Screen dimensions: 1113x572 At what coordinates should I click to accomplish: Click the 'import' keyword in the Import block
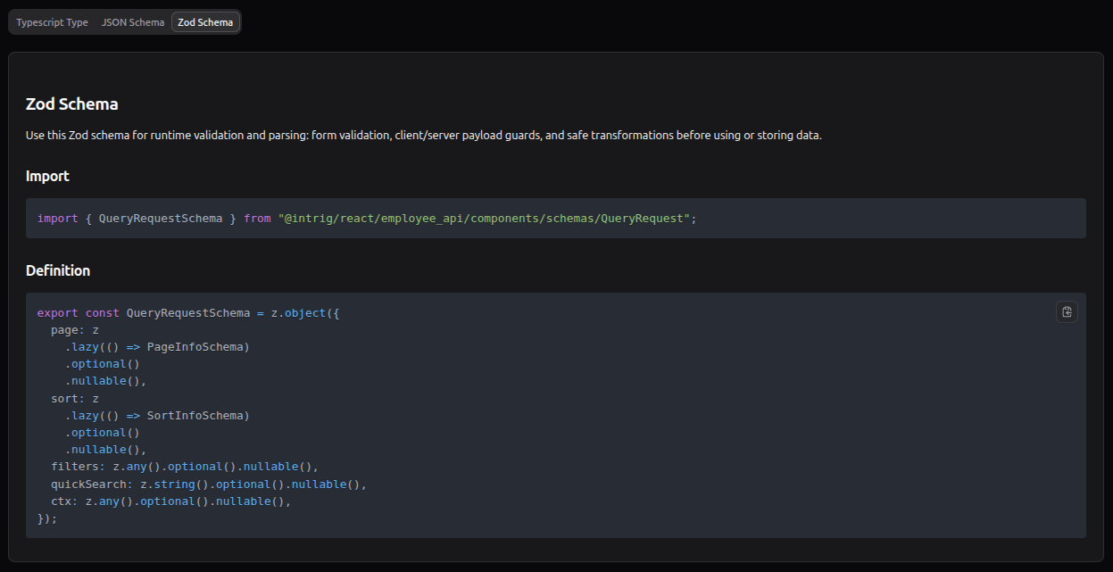[x=58, y=219]
